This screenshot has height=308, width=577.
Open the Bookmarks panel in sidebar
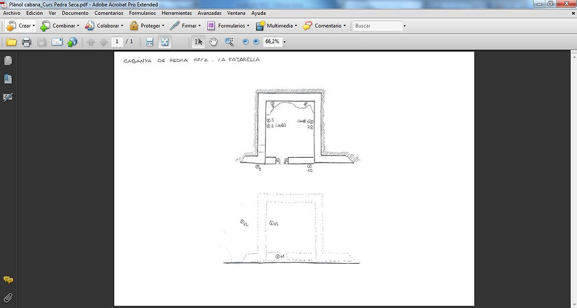[x=8, y=79]
